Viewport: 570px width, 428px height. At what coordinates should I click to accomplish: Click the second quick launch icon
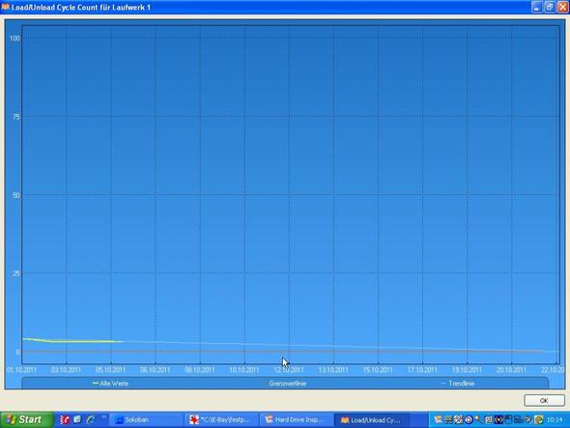point(77,419)
